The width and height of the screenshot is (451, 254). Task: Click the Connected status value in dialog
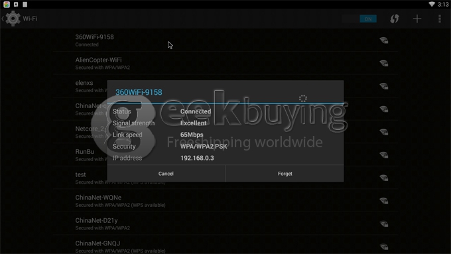click(x=196, y=111)
